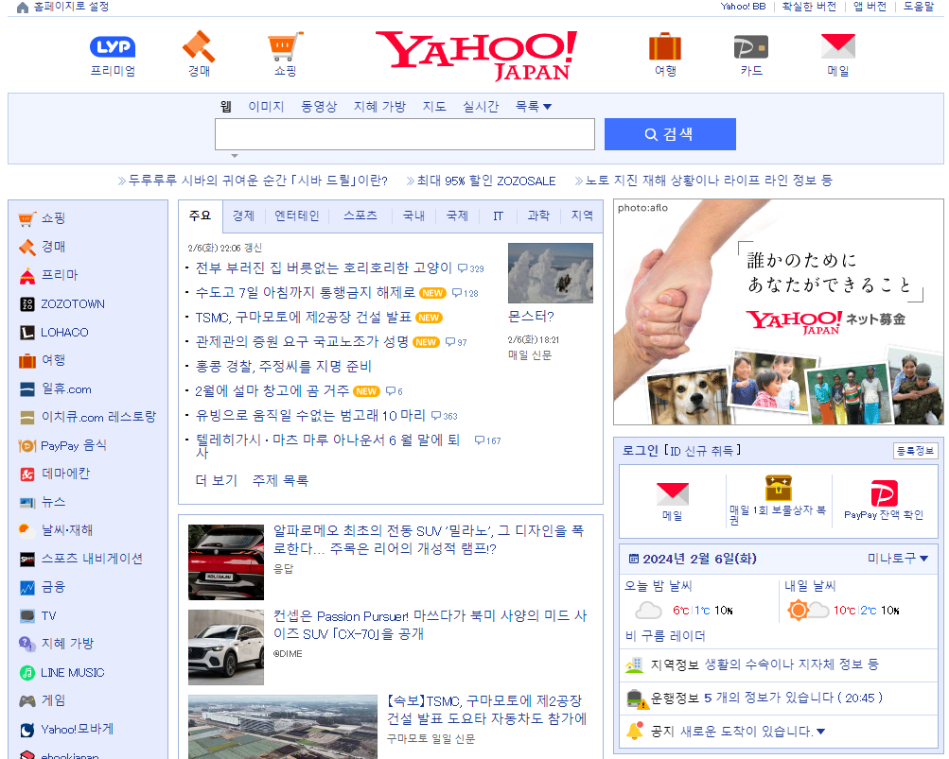The image size is (949, 759).
Task: Switch to the IT news tab
Action: (498, 216)
